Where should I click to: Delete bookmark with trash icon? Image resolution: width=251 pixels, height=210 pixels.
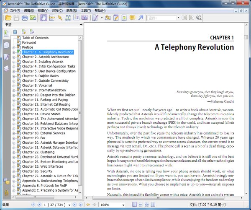click(15, 31)
